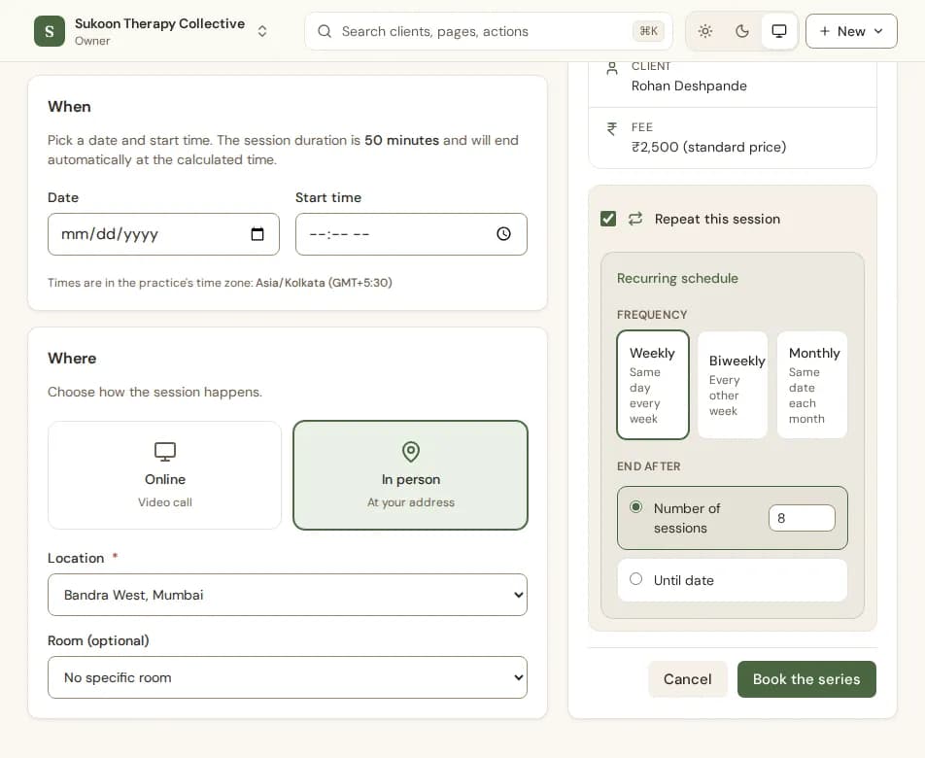
Task: Click the ⌘K shortcut badge
Action: [648, 31]
